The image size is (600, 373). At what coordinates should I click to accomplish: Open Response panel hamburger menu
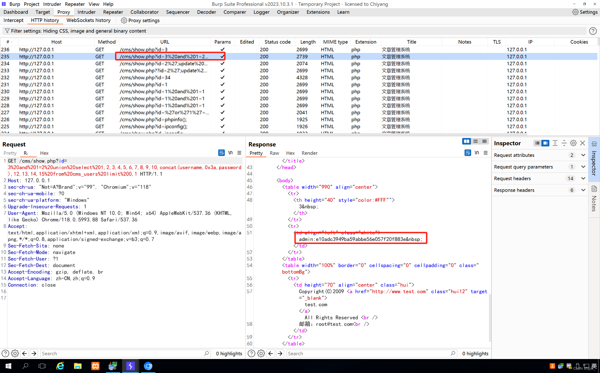tap(486, 153)
